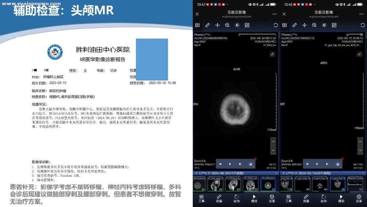Tap 旋转 button in right viewer bottom bar
The image size is (367, 207).
[323, 198]
